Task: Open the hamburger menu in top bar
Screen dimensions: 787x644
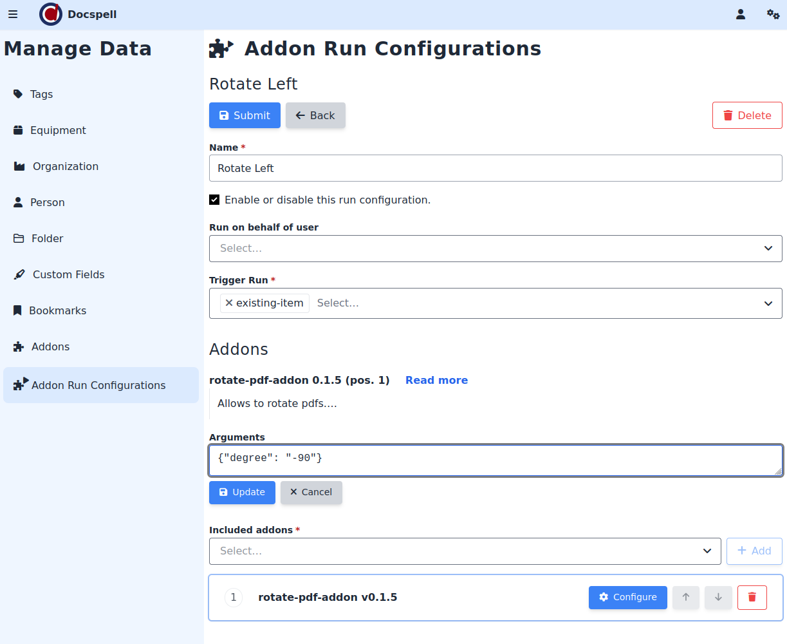Action: tap(13, 14)
